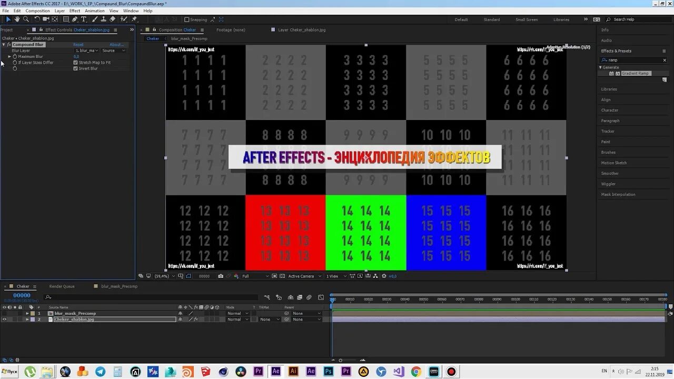Hide the Cheker_shablon.jpg layer eye
This screenshot has height=379, width=674.
coord(5,319)
